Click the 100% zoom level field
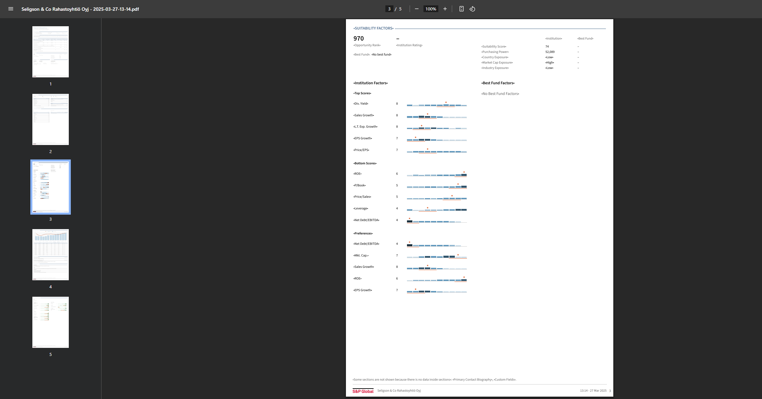 pyautogui.click(x=431, y=9)
